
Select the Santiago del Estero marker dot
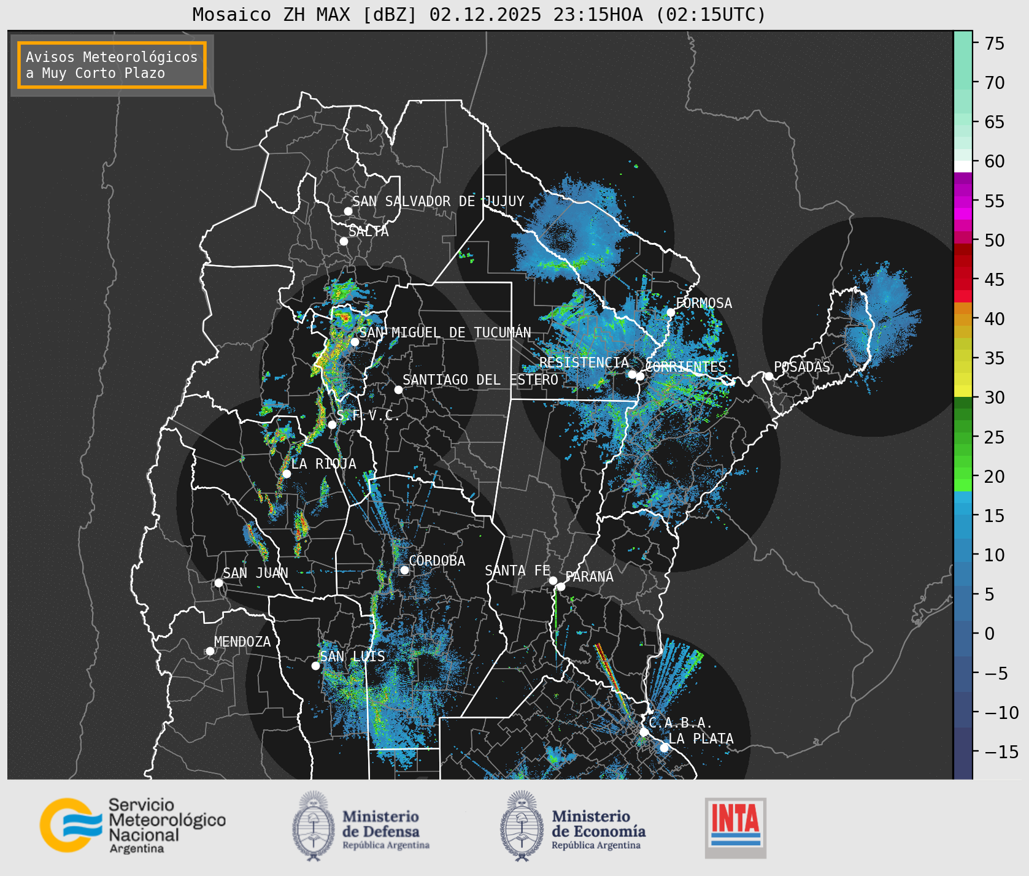398,390
